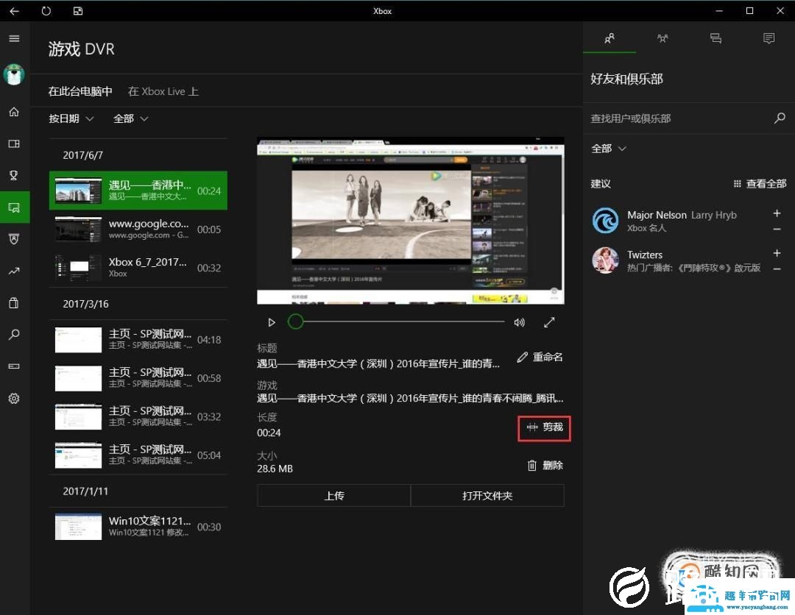
Task: Select the 主页 - SP测试网 04:18 clip
Action: point(138,339)
